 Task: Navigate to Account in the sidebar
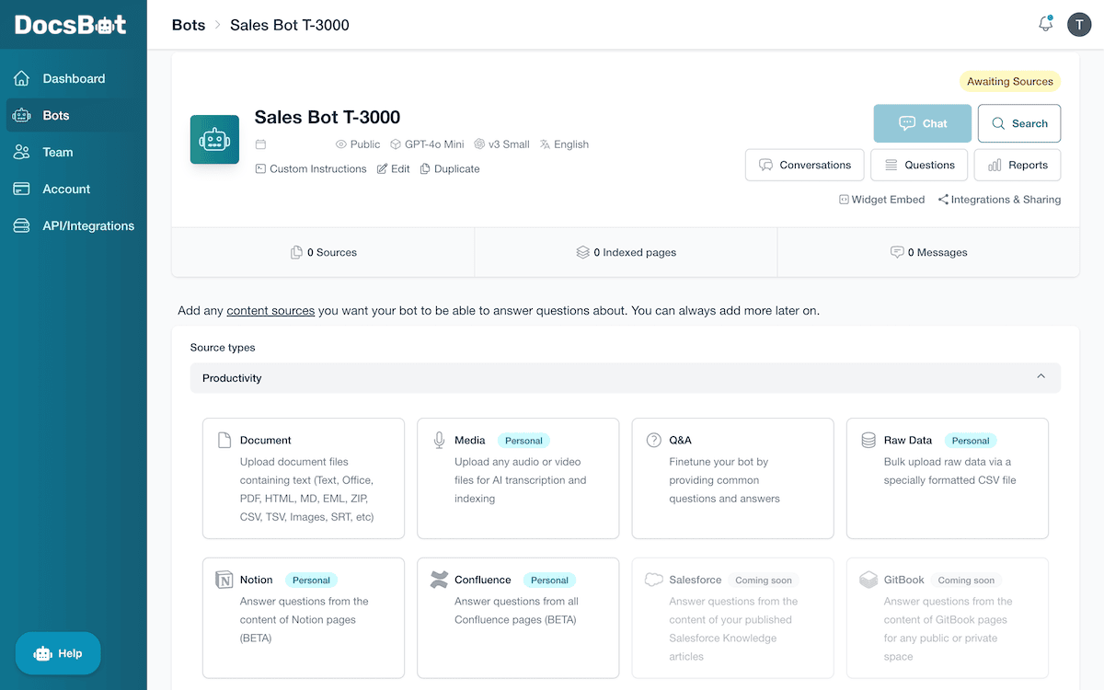tap(74, 189)
